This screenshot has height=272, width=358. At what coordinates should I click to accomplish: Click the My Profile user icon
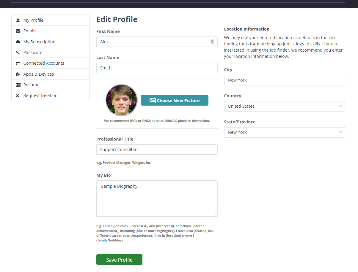(x=18, y=20)
